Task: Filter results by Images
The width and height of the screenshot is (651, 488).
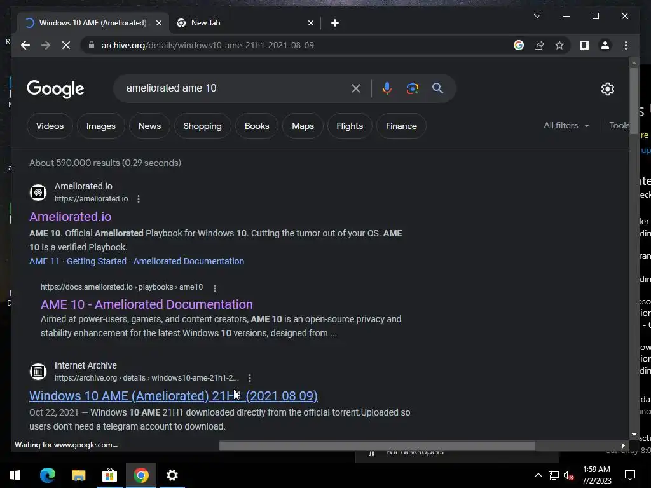Action: 101,126
